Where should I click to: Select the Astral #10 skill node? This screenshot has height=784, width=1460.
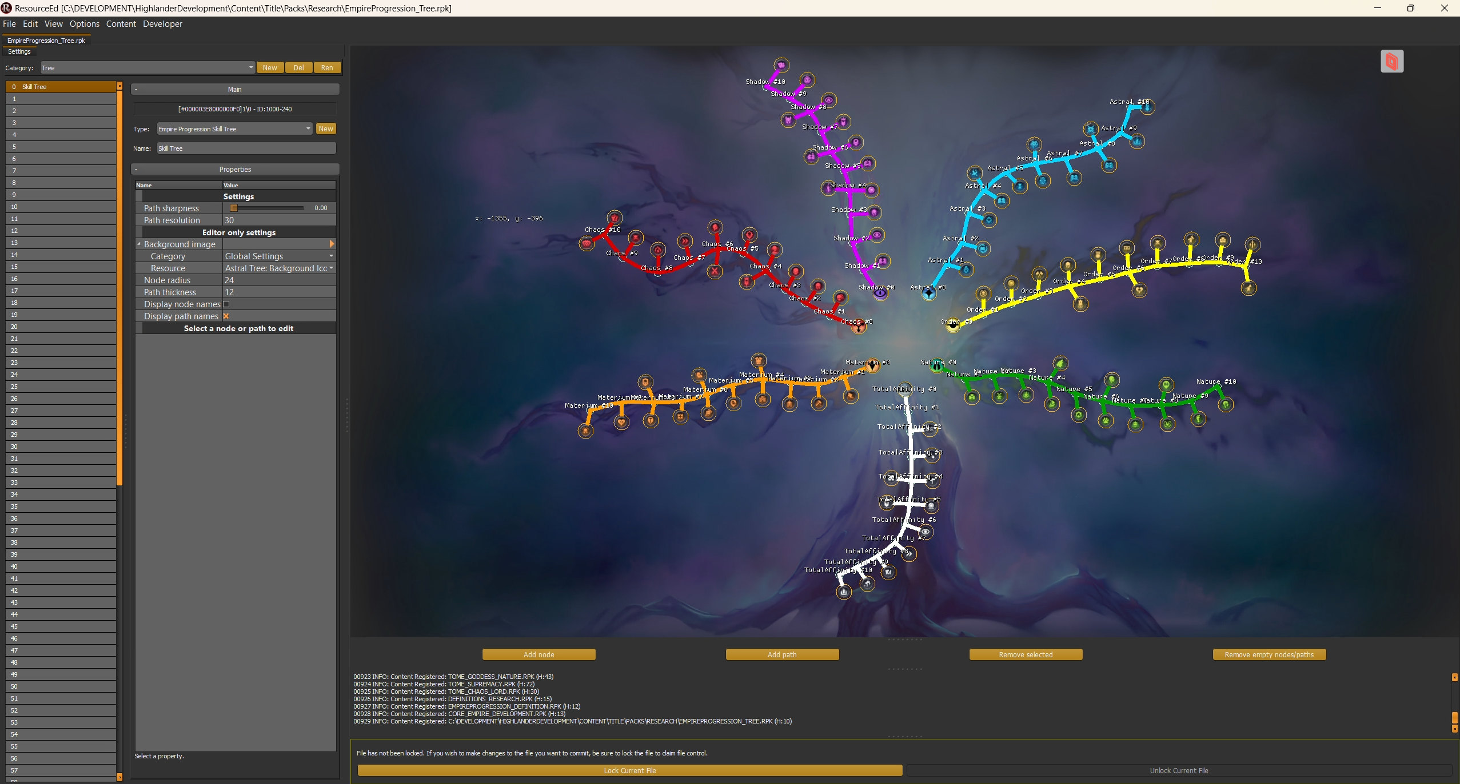[1147, 107]
